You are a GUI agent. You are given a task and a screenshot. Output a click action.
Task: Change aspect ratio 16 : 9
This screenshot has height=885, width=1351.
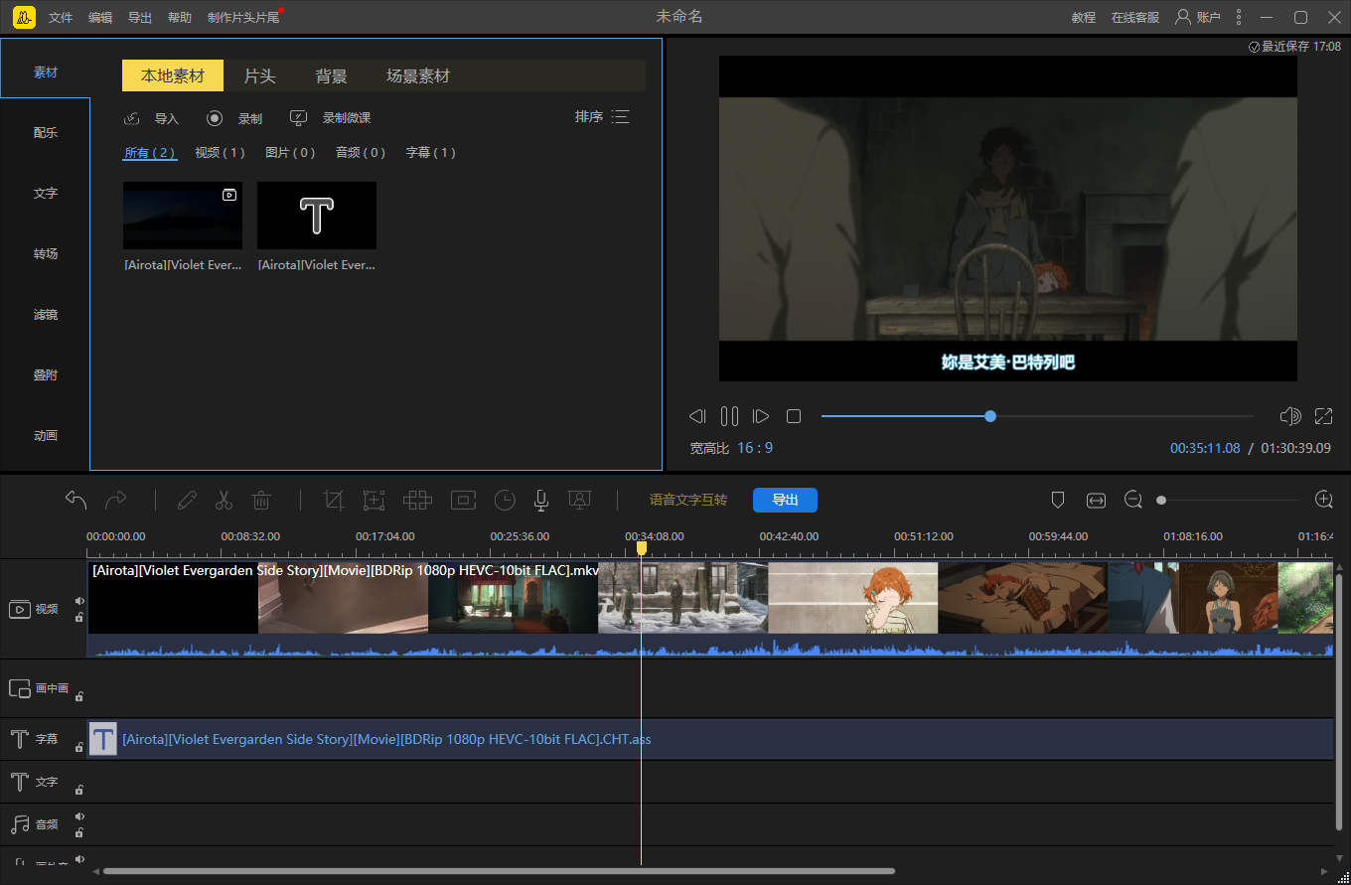[755, 448]
